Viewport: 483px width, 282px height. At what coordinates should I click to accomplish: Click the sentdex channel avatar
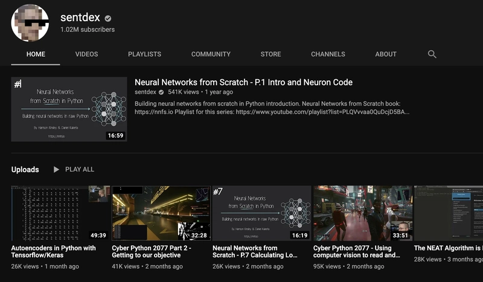click(30, 23)
